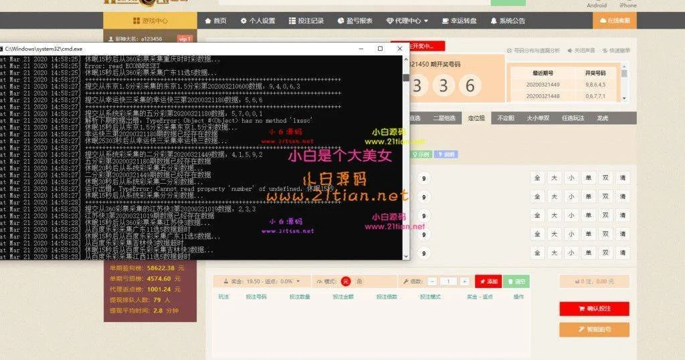
Task: Expand the 代理中心 dropdown menu
Action: 407,21
